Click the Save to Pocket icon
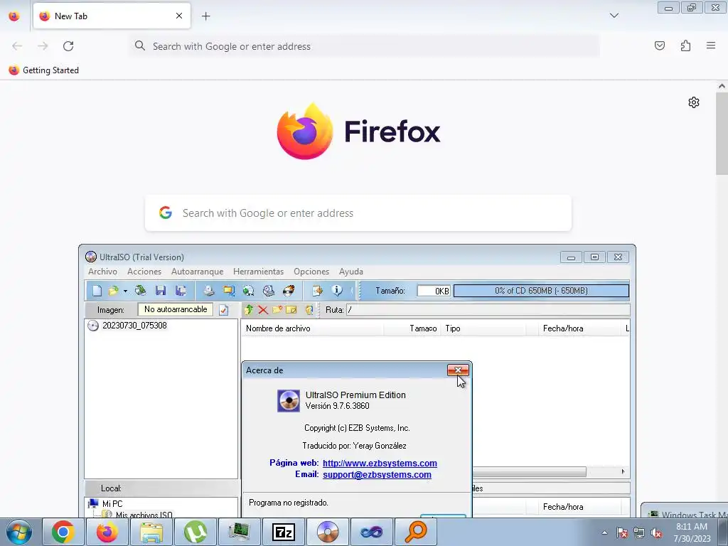Screen dimensions: 728x546 click(x=660, y=45)
